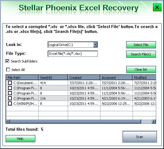Sort by Size(KB) column header
This screenshot has height=149, width=164.
click(x=53, y=77)
